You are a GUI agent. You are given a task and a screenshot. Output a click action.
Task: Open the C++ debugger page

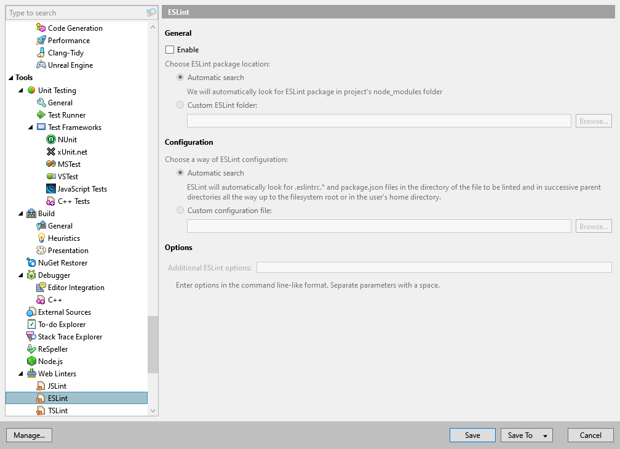point(55,300)
